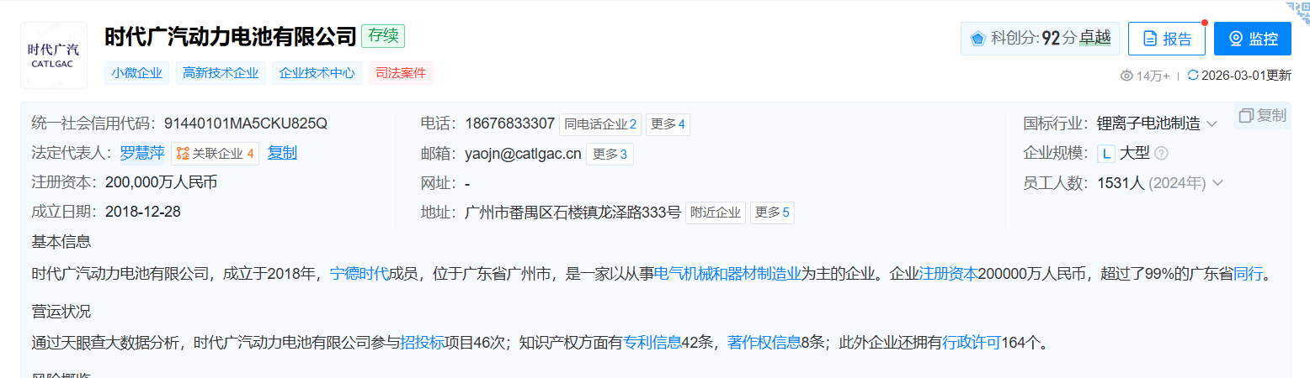Screen dimensions: 1310x378
Task: Click the help question icon beside 大型
Action: click(x=1161, y=154)
